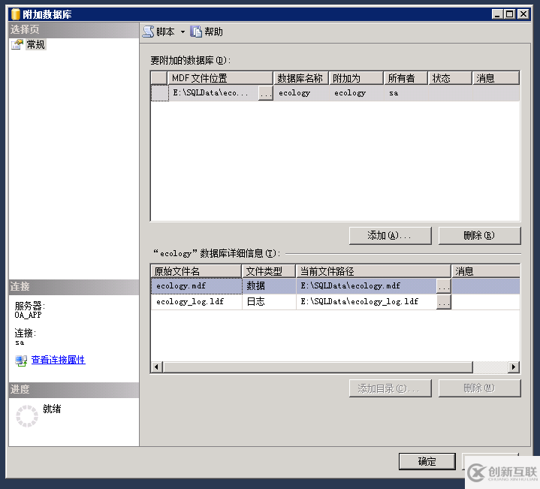Open the script dropdown arrow
This screenshot has width=540, height=489.
[x=183, y=32]
